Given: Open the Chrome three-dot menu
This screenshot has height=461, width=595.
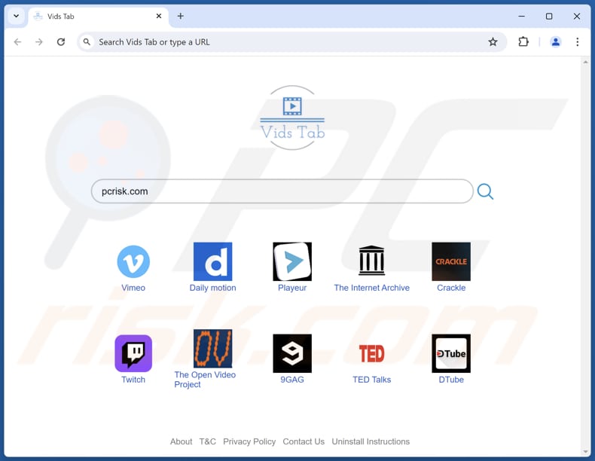Looking at the screenshot, I should pyautogui.click(x=577, y=41).
